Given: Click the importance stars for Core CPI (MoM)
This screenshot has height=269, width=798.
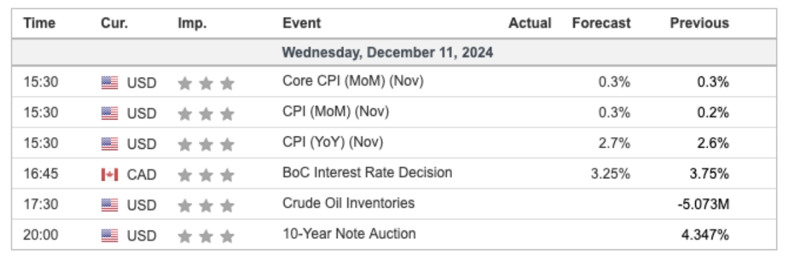Looking at the screenshot, I should pyautogui.click(x=206, y=83).
